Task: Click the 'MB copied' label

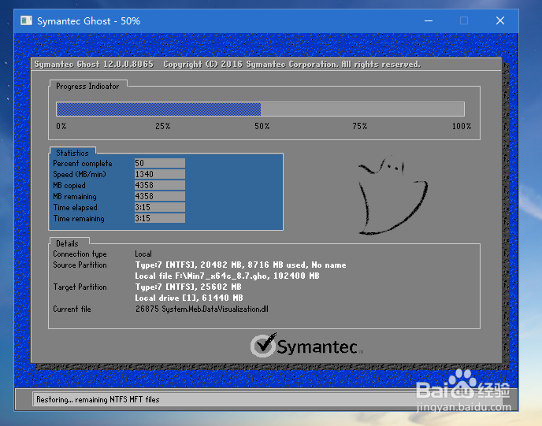Action: click(x=69, y=186)
